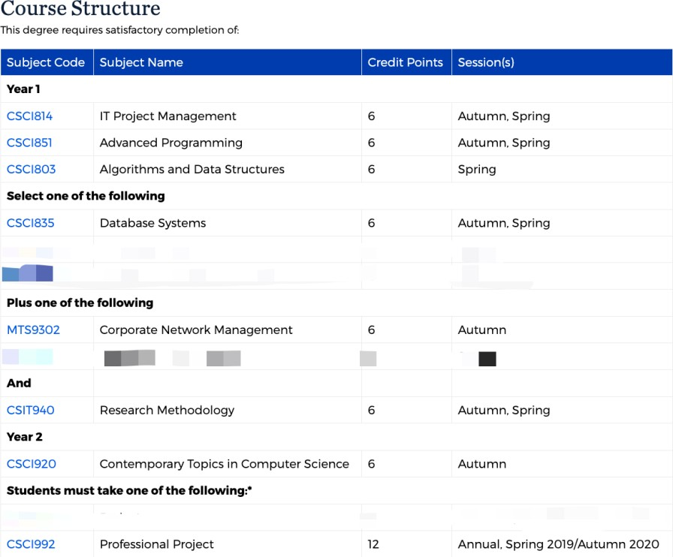
Task: Open the CSCI814 subject link
Action: [x=29, y=116]
